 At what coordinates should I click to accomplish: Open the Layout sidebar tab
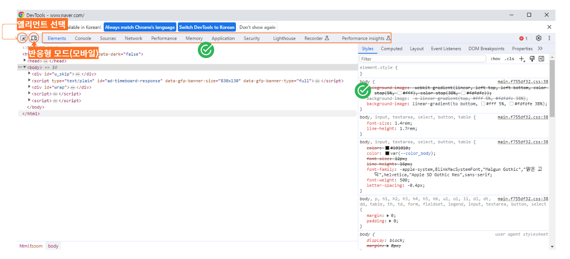(417, 48)
